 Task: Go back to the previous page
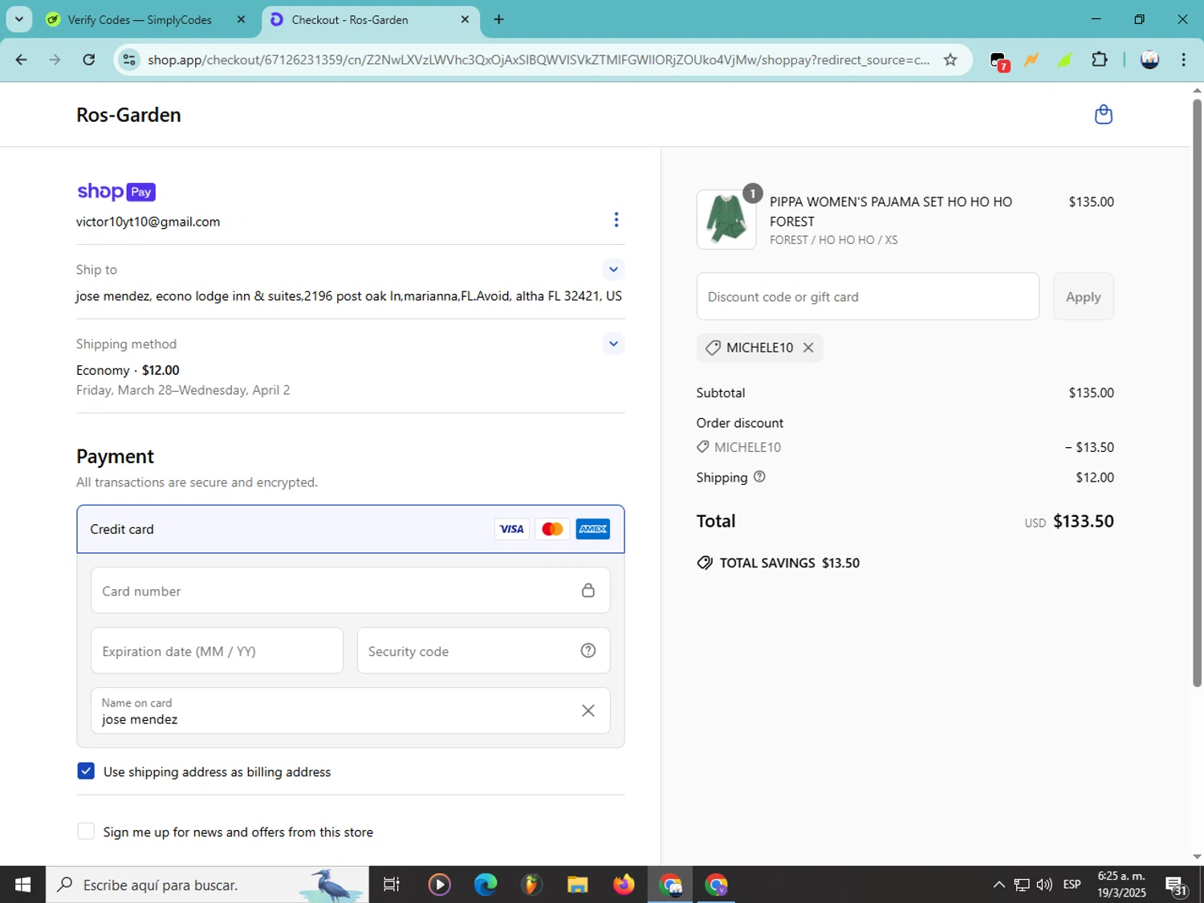pos(22,59)
